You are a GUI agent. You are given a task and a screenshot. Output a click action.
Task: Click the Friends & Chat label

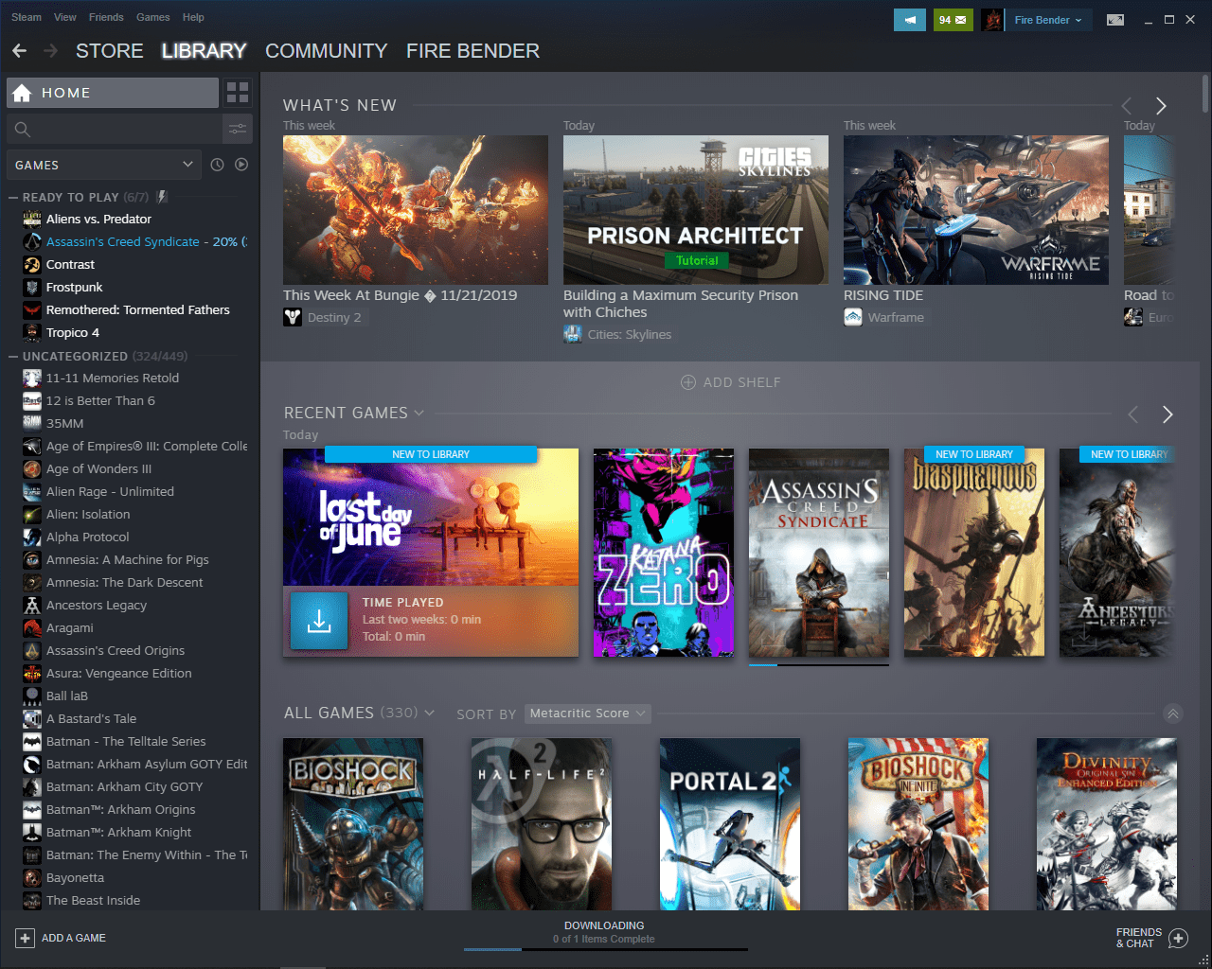click(x=1139, y=938)
